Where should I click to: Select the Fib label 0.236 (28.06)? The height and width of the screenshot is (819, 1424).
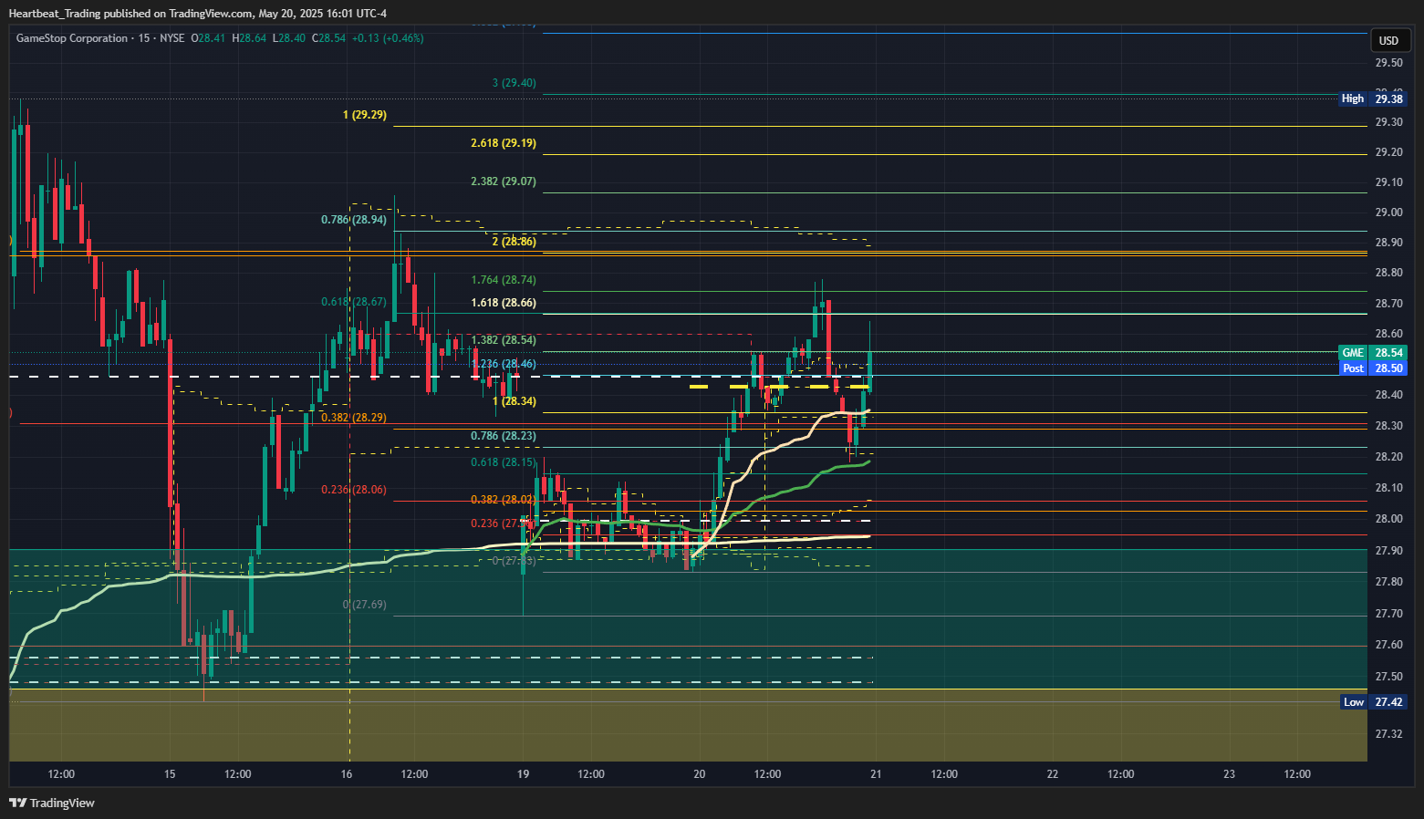tap(354, 490)
